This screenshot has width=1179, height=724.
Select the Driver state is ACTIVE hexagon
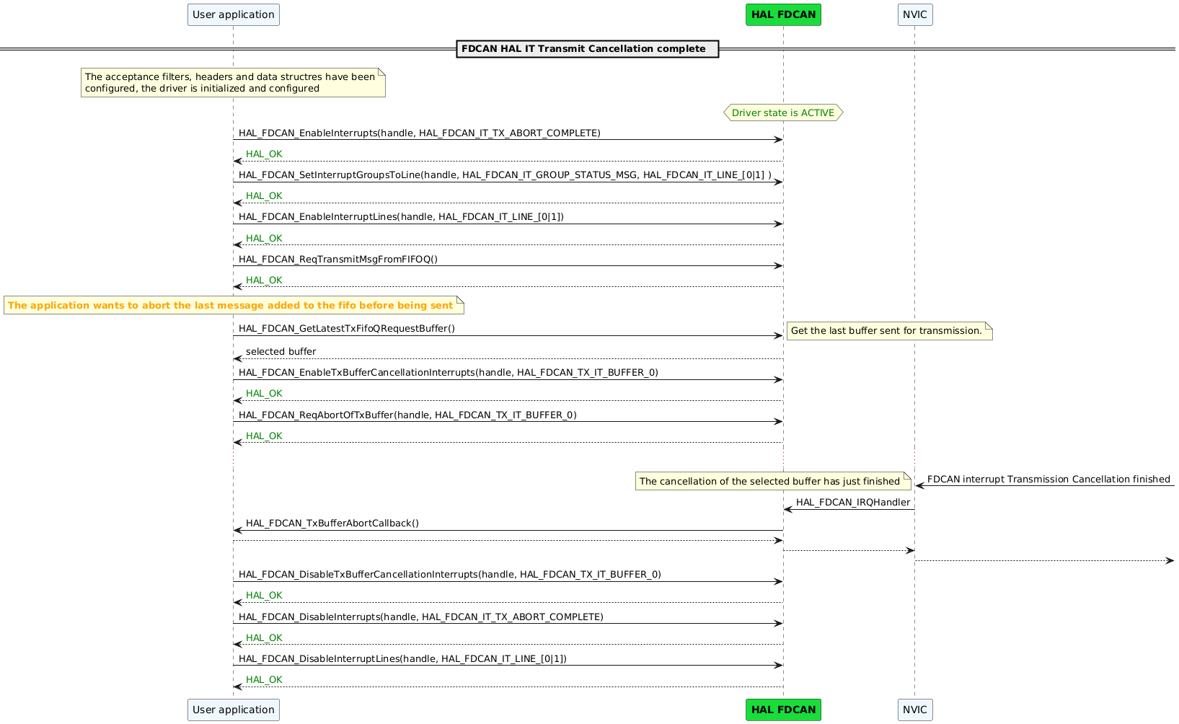coord(783,112)
